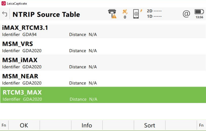Tap the satellite count icon
This screenshot has width=206, height=131.
pos(125,14)
